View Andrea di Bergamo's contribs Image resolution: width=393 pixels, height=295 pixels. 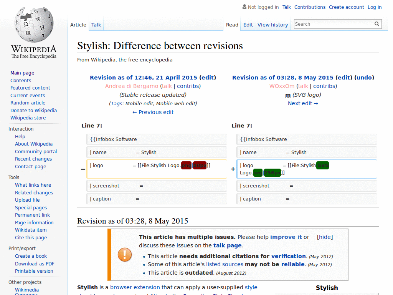click(x=188, y=86)
